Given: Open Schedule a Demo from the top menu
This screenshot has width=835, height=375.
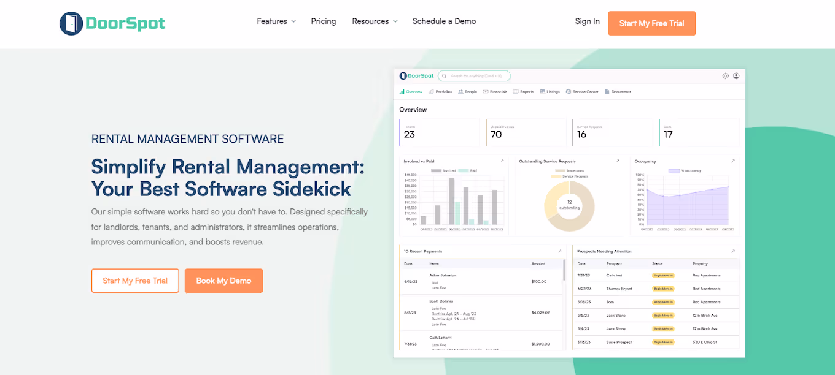Looking at the screenshot, I should (x=444, y=21).
